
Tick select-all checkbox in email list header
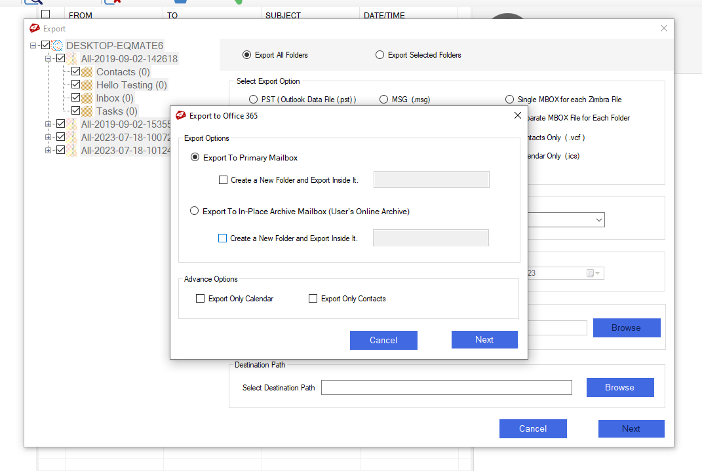coord(46,14)
